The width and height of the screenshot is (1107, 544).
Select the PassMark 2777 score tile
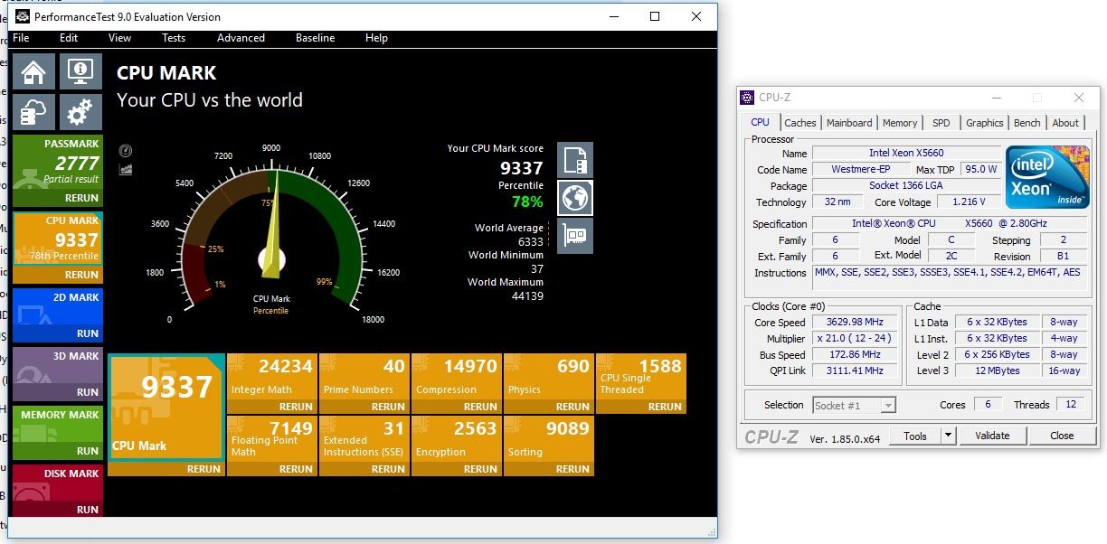pos(56,163)
